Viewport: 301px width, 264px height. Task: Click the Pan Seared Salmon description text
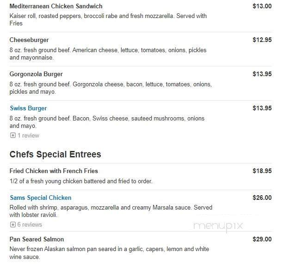click(109, 253)
